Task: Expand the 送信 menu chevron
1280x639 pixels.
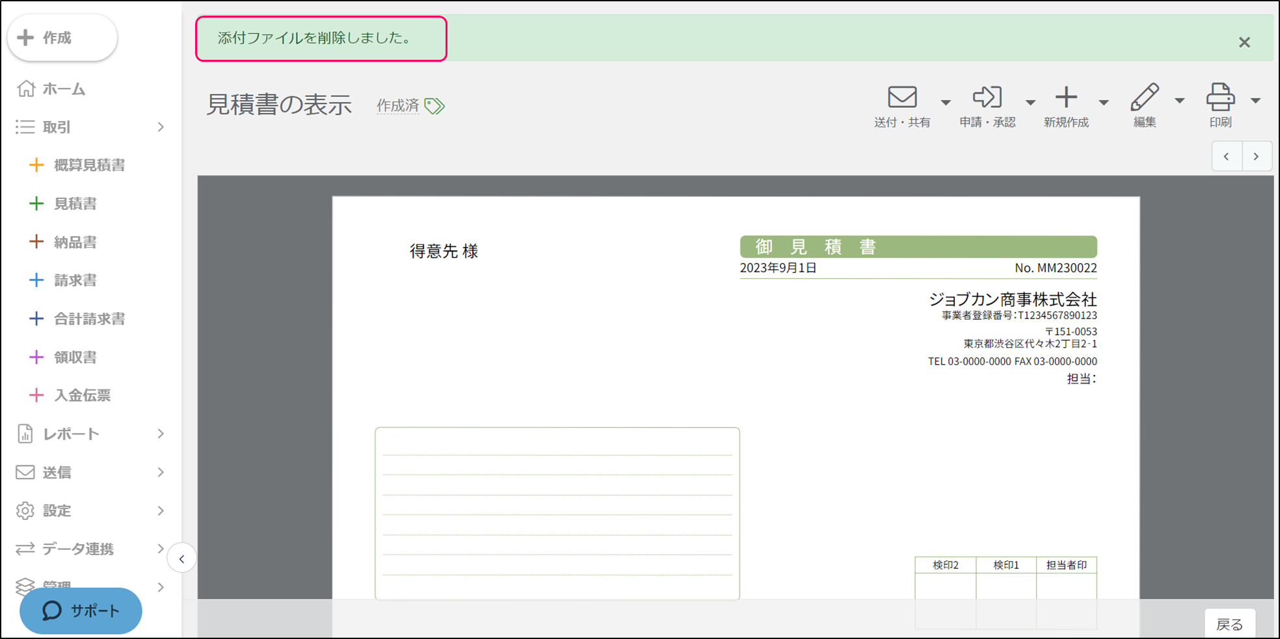Action: tap(161, 472)
